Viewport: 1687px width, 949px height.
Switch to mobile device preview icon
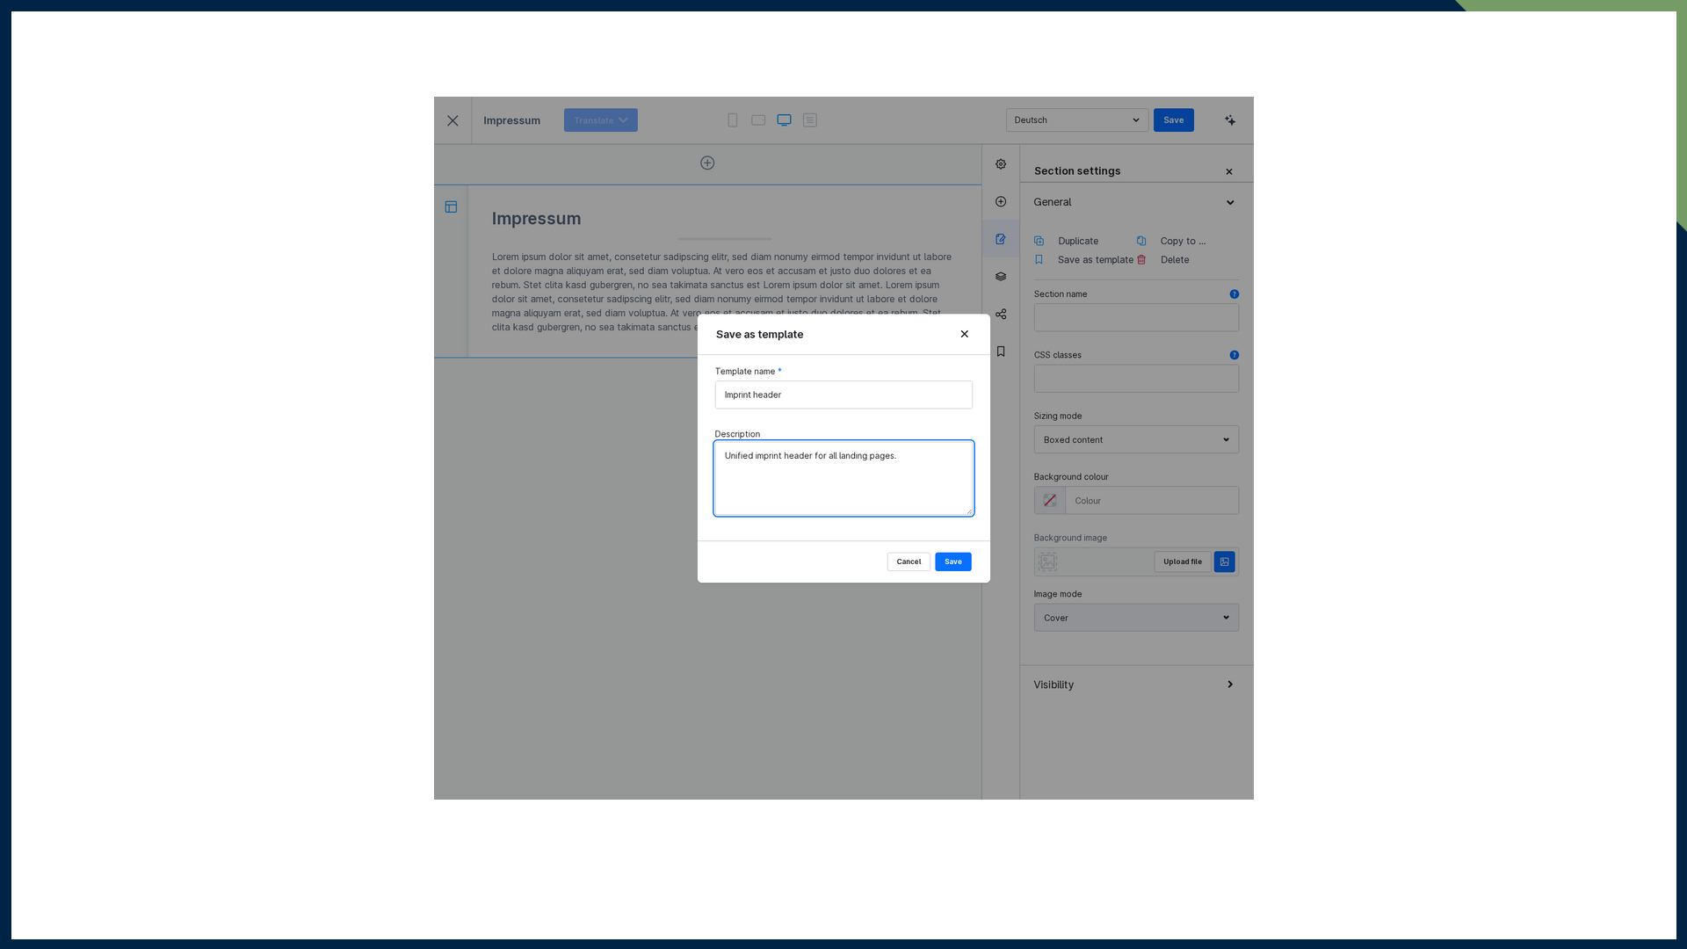click(x=733, y=120)
